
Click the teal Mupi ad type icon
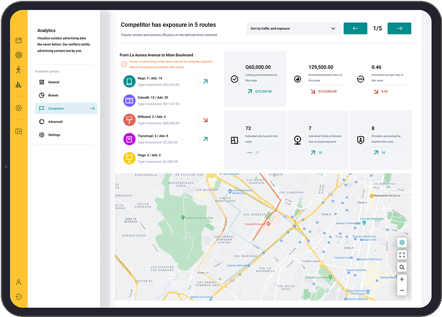[129, 81]
